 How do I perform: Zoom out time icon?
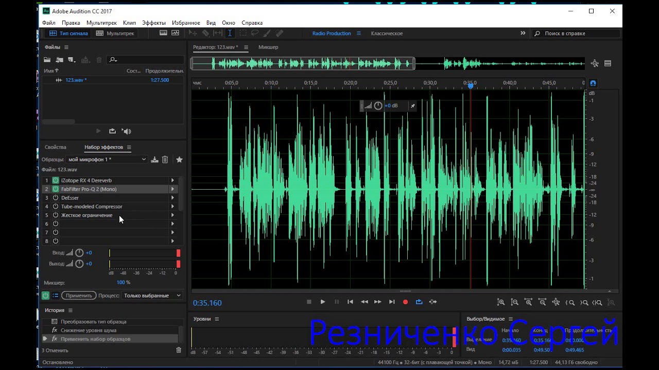[542, 303]
